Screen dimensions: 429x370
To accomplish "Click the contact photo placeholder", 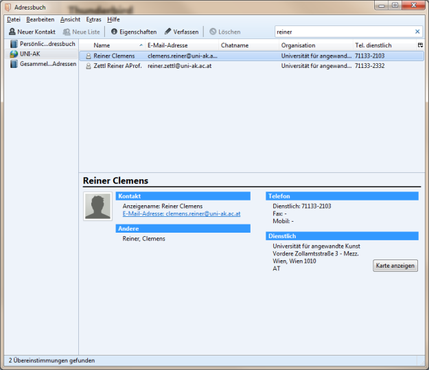I will (x=97, y=207).
